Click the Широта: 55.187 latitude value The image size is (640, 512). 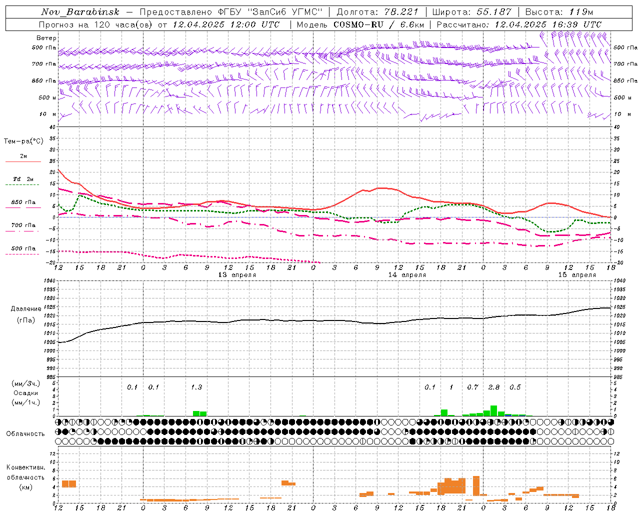pyautogui.click(x=471, y=12)
